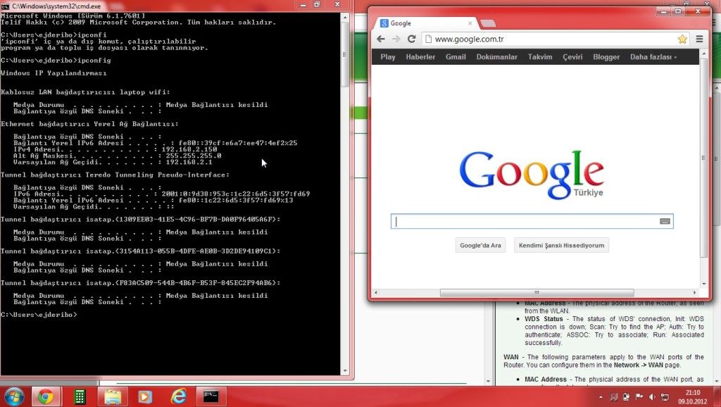Maximize the Chrome window
Image resolution: width=721 pixels, height=407 pixels.
pyautogui.click(x=678, y=11)
